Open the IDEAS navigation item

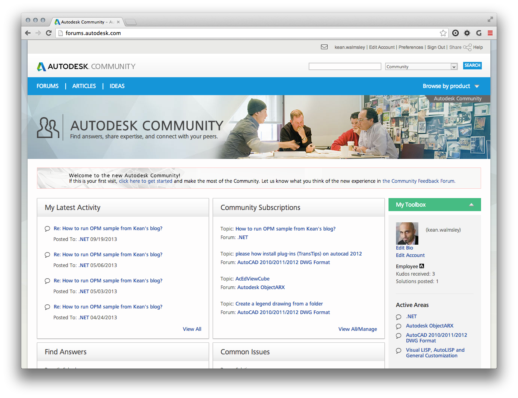[x=117, y=86]
